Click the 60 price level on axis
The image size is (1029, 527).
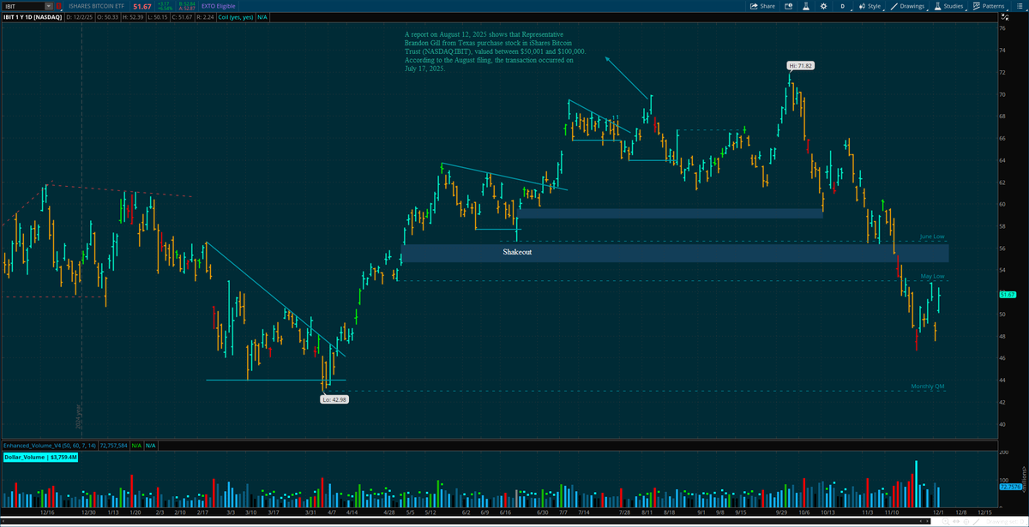point(1002,204)
